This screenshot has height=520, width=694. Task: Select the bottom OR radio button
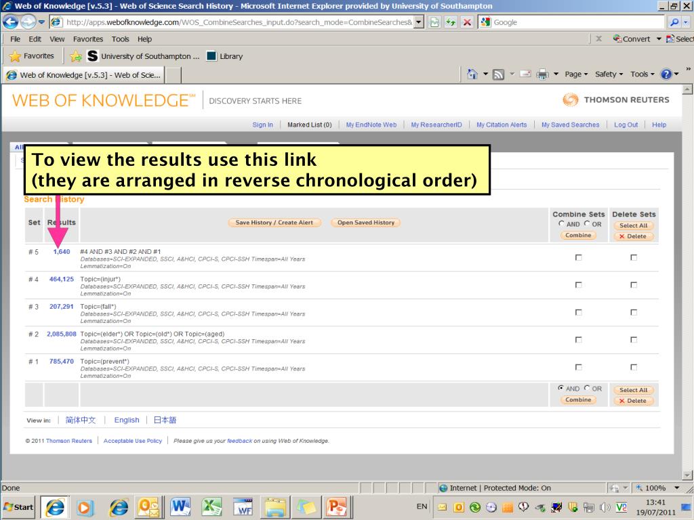tap(587, 388)
